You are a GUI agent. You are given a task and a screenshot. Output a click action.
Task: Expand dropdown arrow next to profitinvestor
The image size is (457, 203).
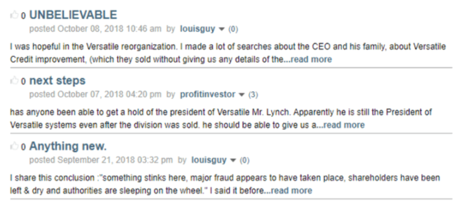click(241, 95)
